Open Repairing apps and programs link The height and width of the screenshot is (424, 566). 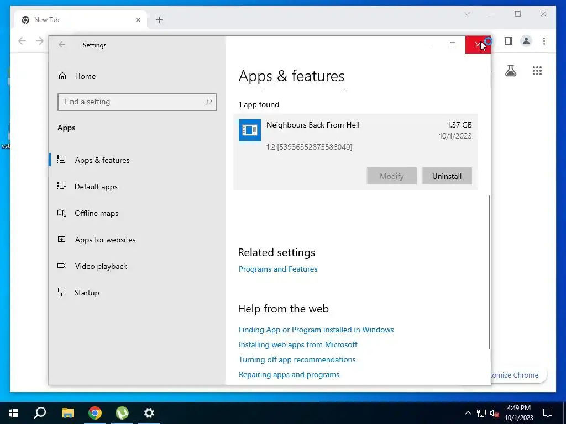[x=289, y=375]
